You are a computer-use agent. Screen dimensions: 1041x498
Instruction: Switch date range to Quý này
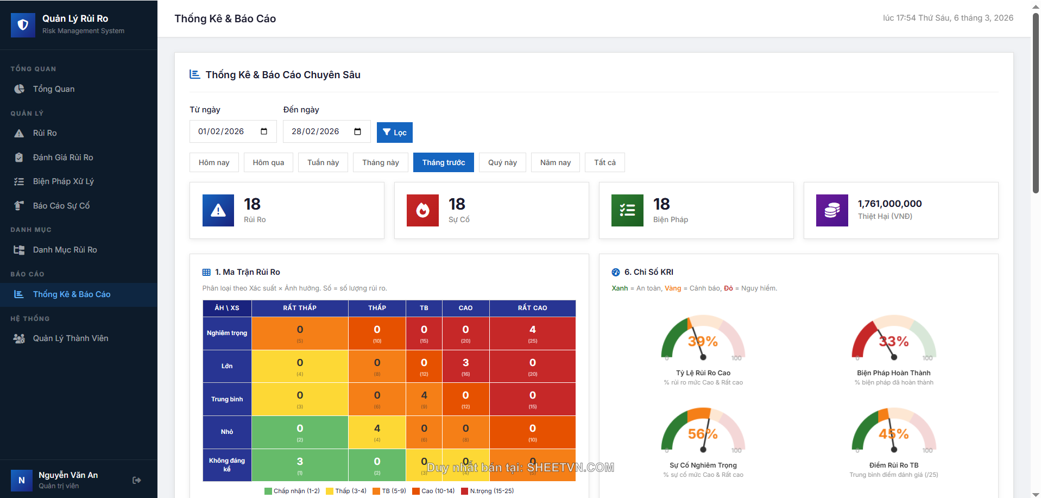502,162
